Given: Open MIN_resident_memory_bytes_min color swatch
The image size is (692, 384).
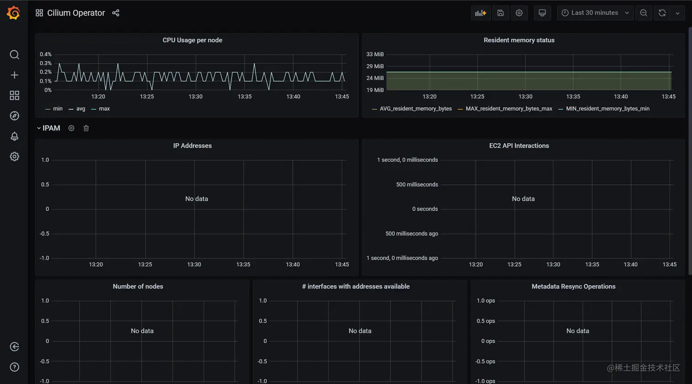Looking at the screenshot, I should [x=561, y=109].
